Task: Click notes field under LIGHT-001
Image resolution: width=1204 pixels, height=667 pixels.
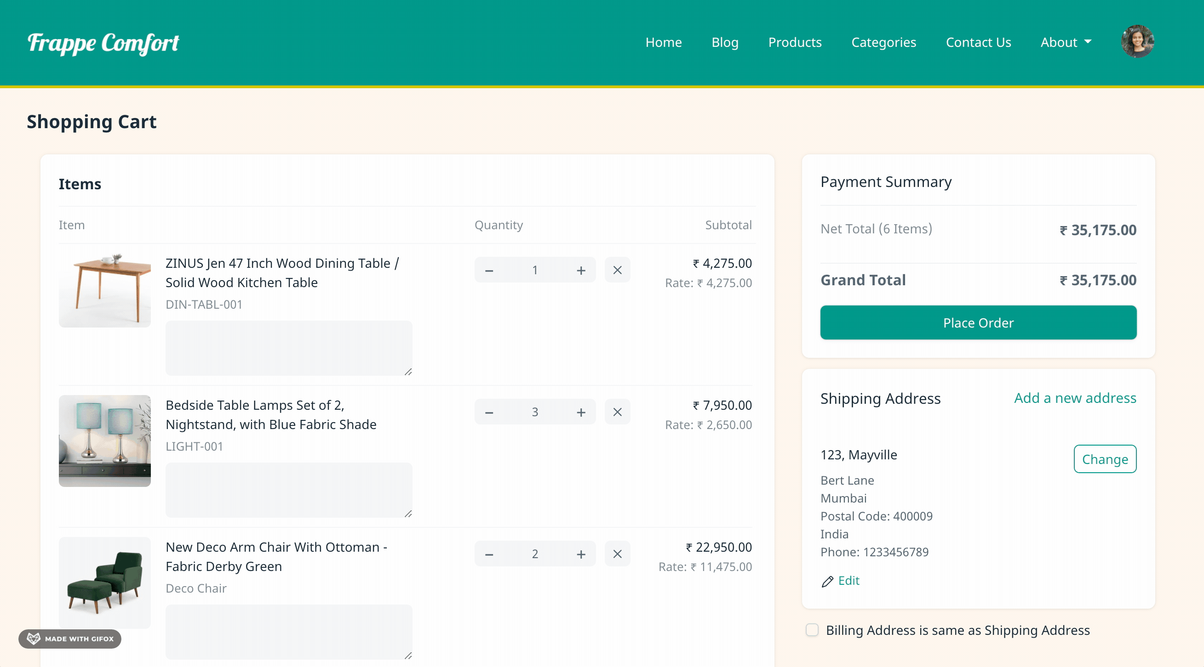Action: (289, 490)
